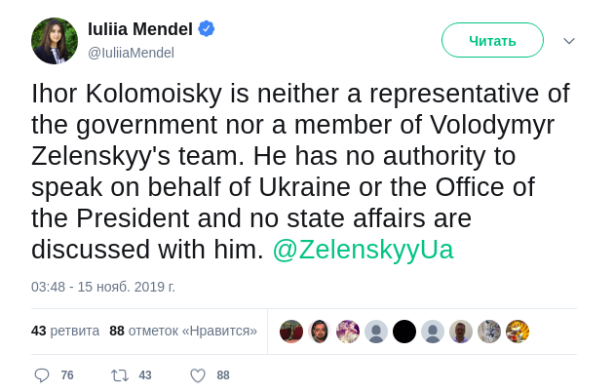
Task: View the 43 ретвита list
Action: [x=65, y=331]
